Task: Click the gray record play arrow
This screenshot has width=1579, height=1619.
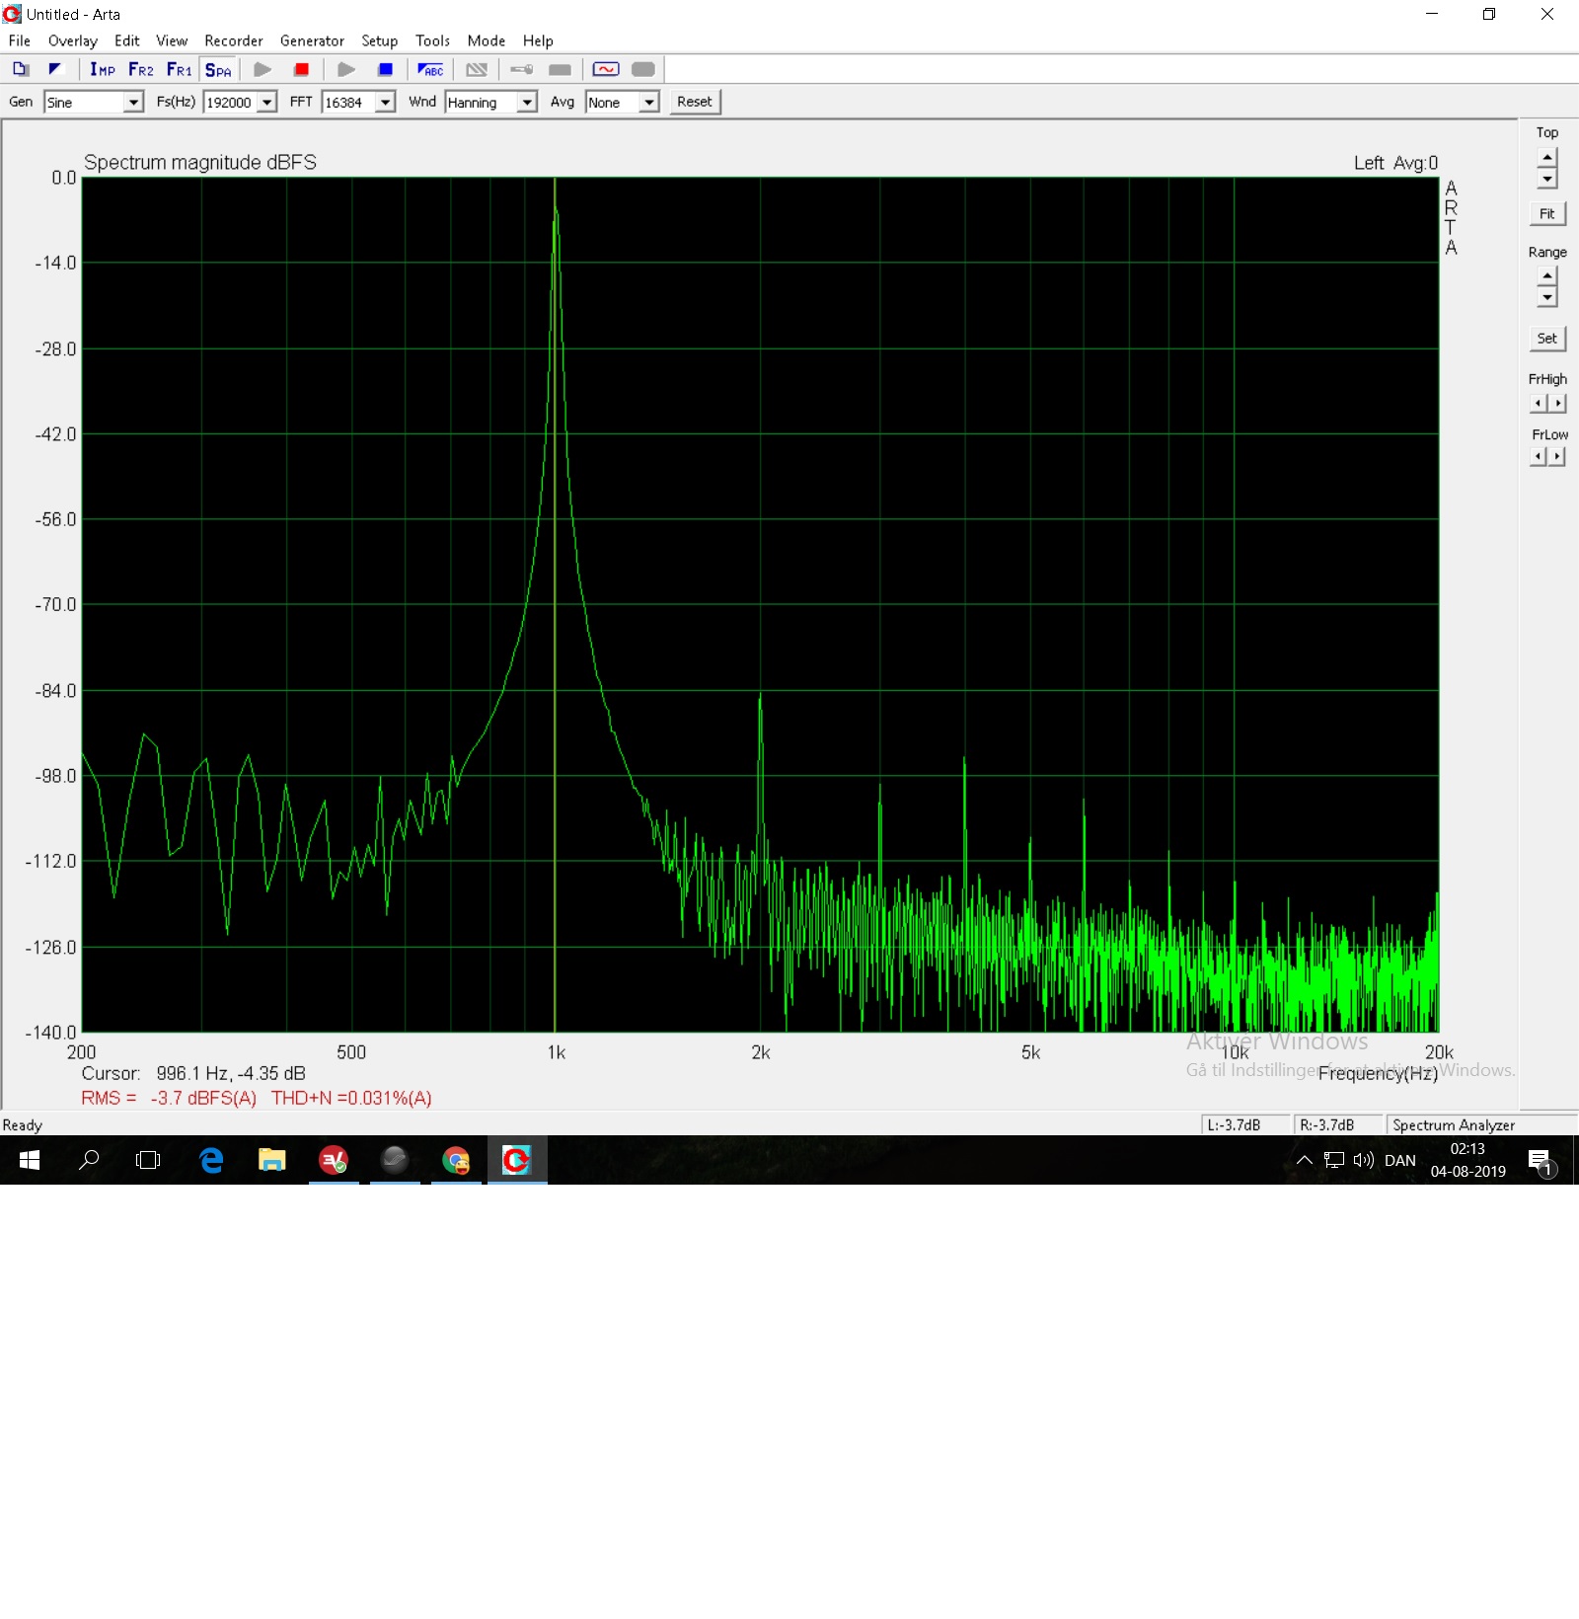Action: click(263, 69)
